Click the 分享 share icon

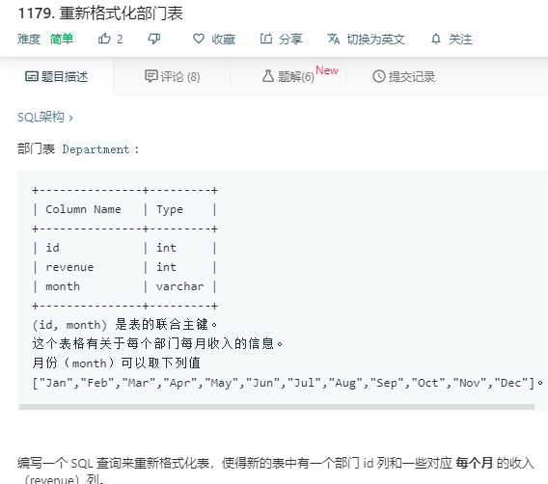[266, 39]
